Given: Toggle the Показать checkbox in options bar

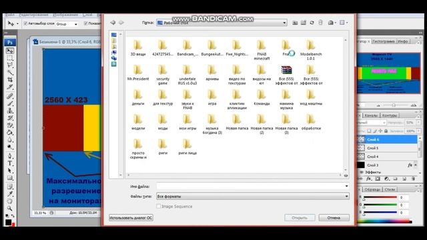Looking at the screenshot, I should 85,24.
